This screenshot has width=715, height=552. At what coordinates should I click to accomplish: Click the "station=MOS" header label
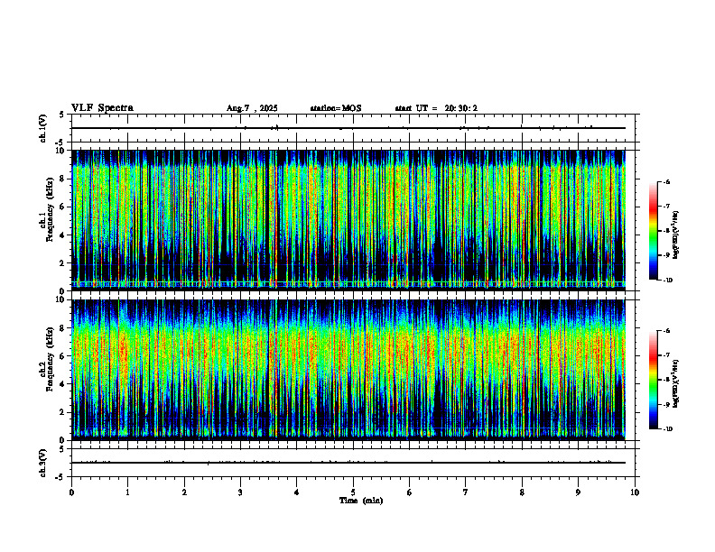coord(336,108)
